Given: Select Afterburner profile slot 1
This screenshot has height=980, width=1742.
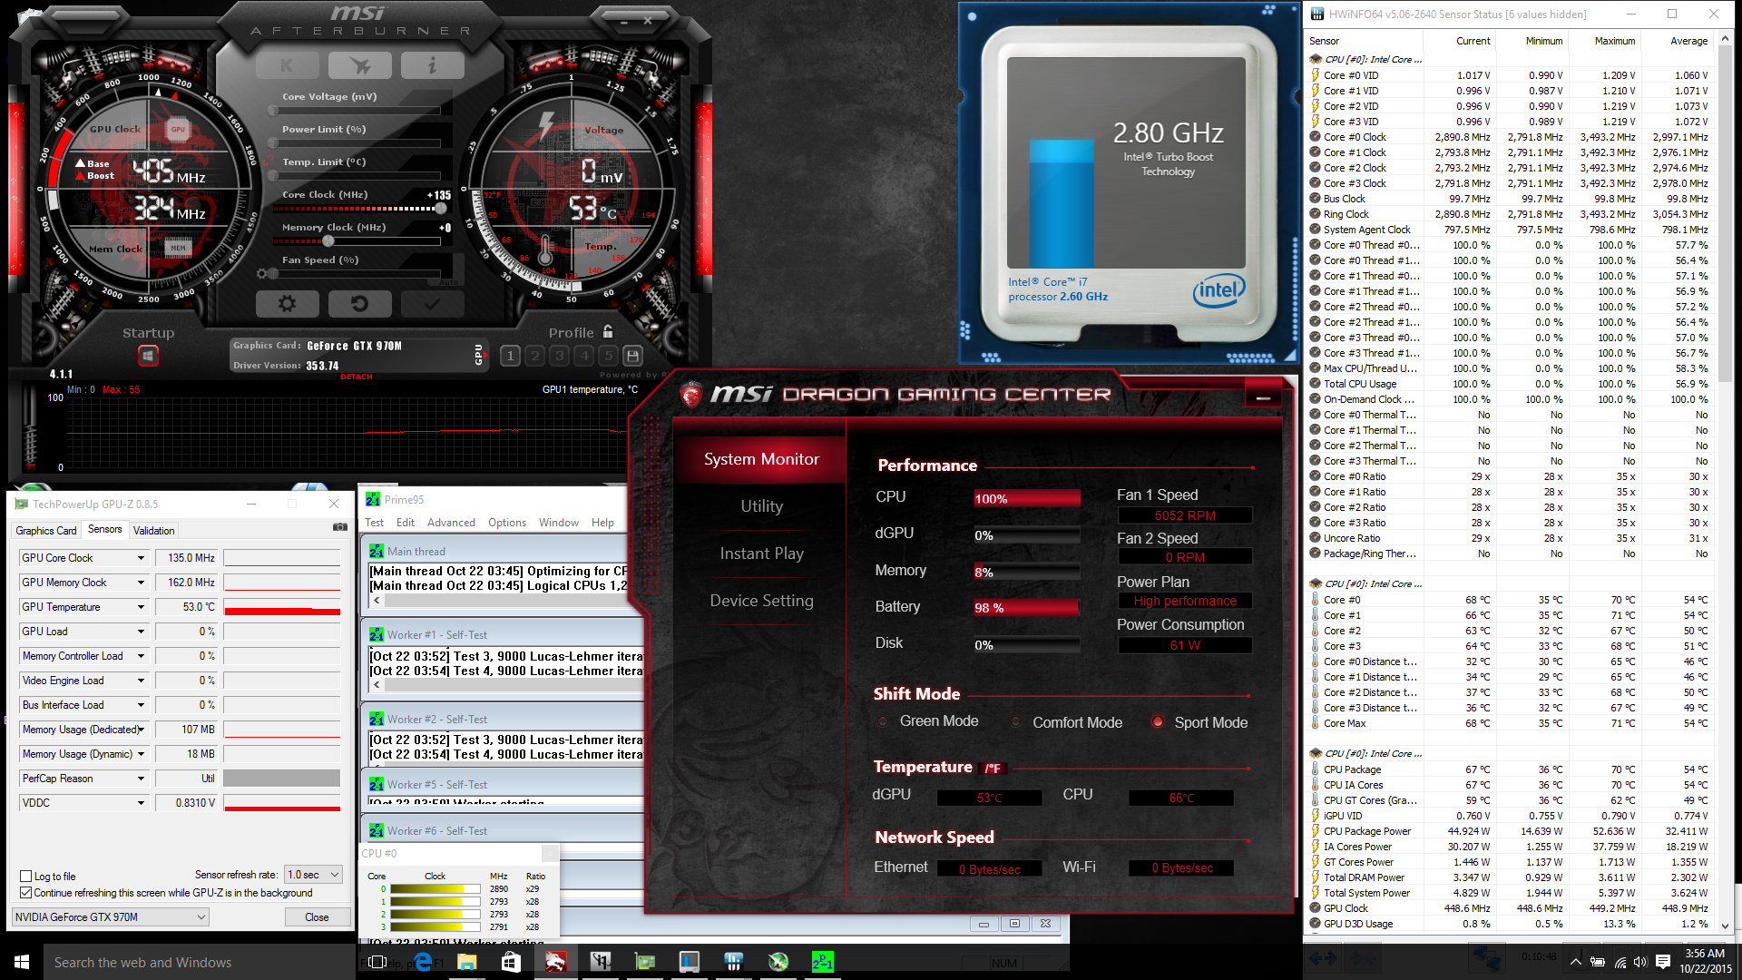Looking at the screenshot, I should (511, 356).
